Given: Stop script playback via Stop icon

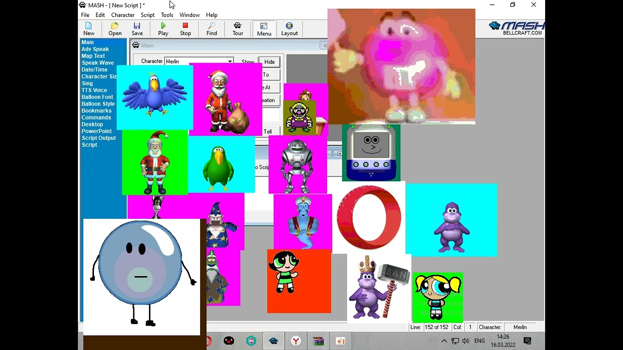Looking at the screenshot, I should tap(185, 29).
